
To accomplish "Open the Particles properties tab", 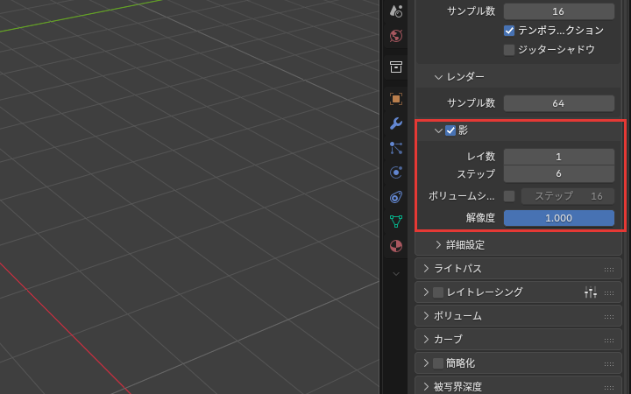I will [x=396, y=148].
